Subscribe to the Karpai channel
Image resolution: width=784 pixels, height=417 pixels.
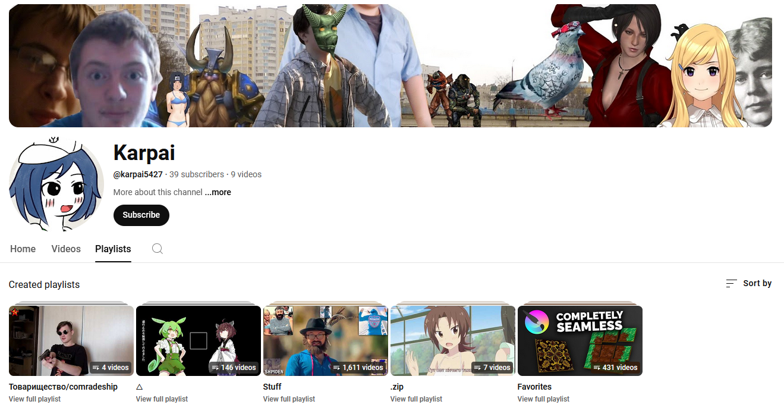(141, 215)
